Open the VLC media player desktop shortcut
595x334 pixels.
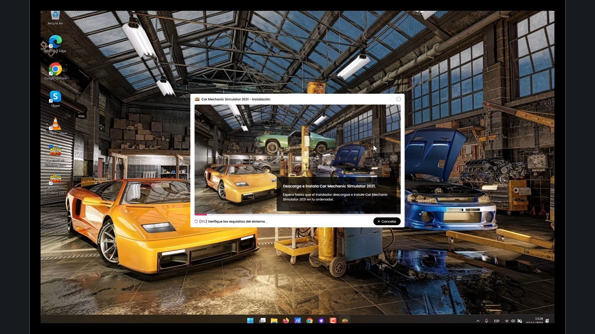[55, 126]
